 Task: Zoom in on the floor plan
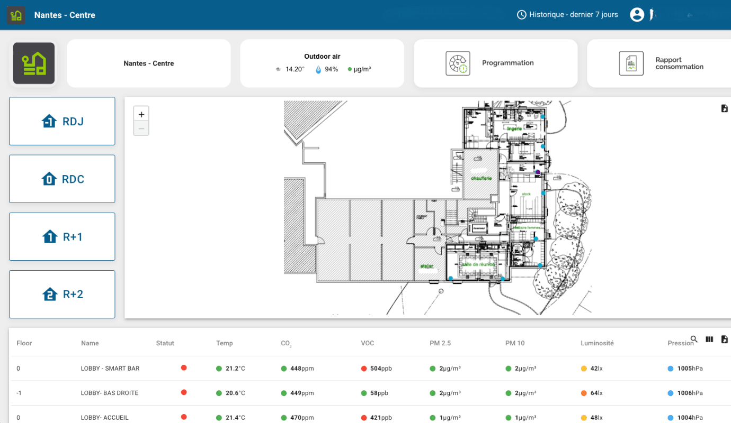[141, 114]
